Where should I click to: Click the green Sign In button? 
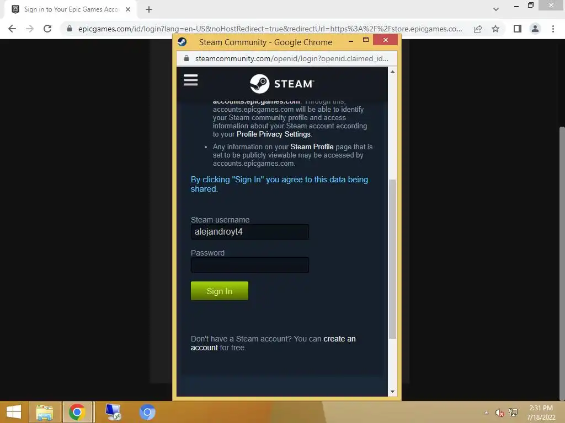coord(220,291)
